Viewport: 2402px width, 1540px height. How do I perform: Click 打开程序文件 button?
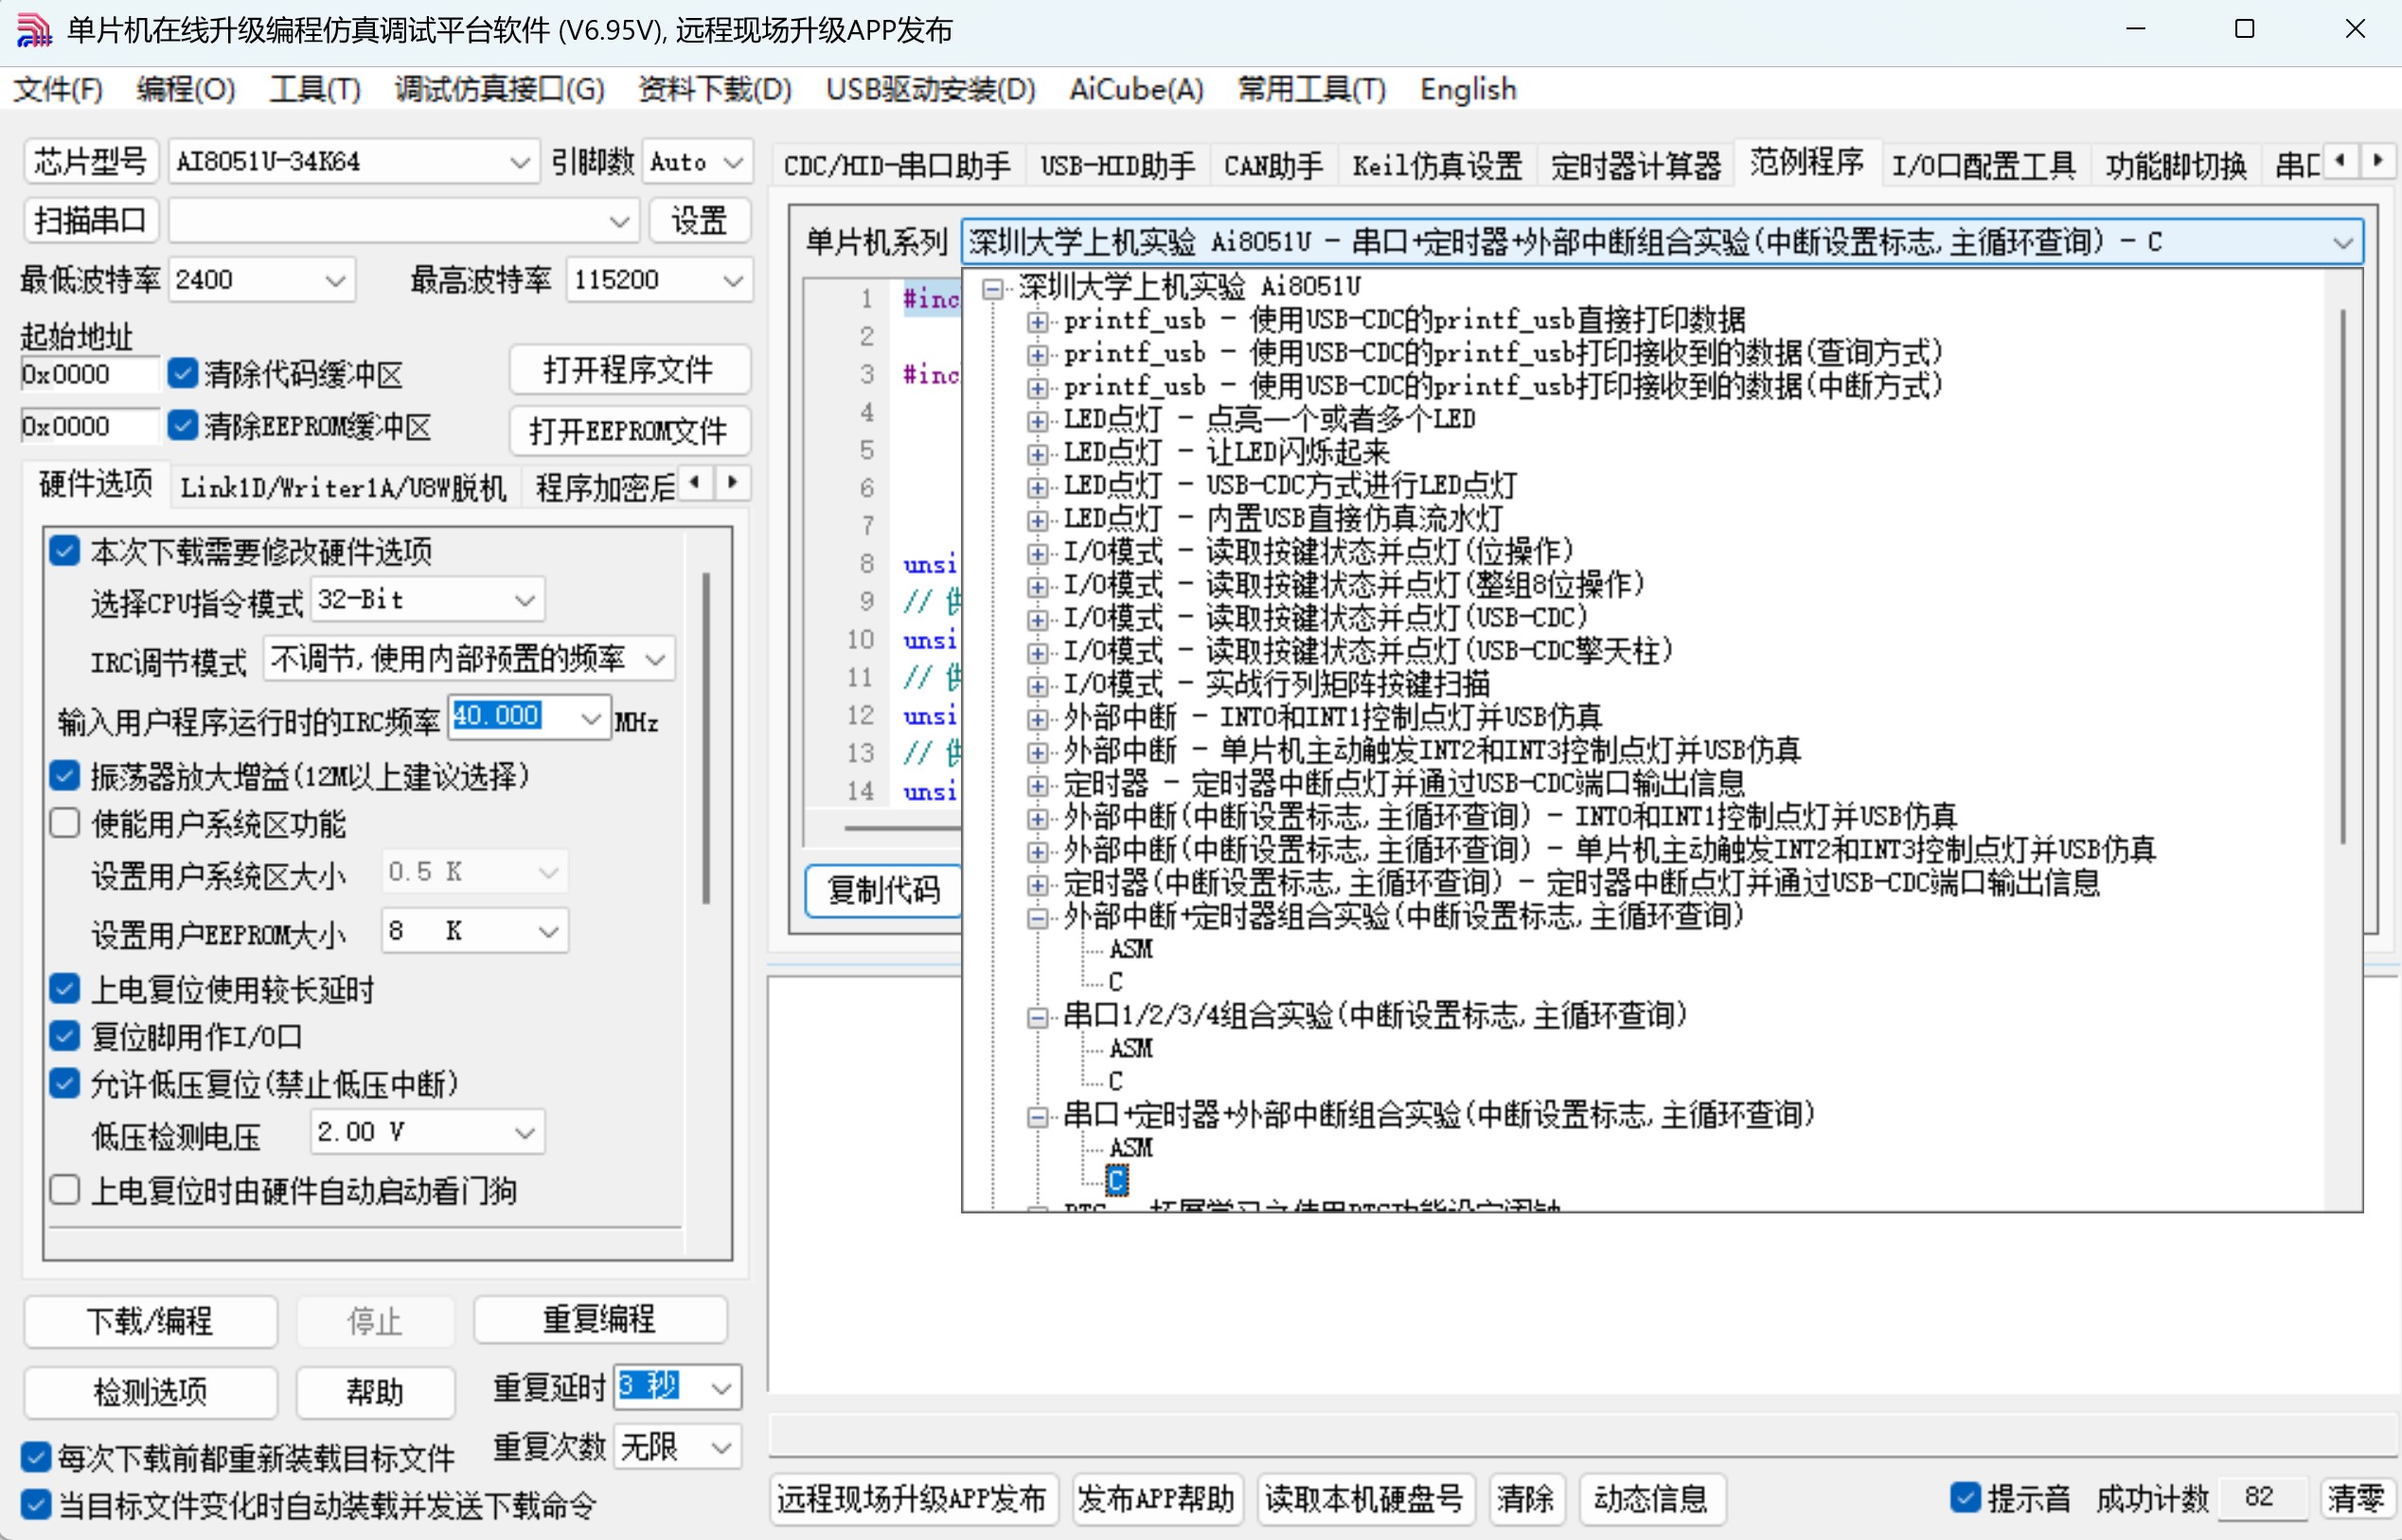coord(629,370)
